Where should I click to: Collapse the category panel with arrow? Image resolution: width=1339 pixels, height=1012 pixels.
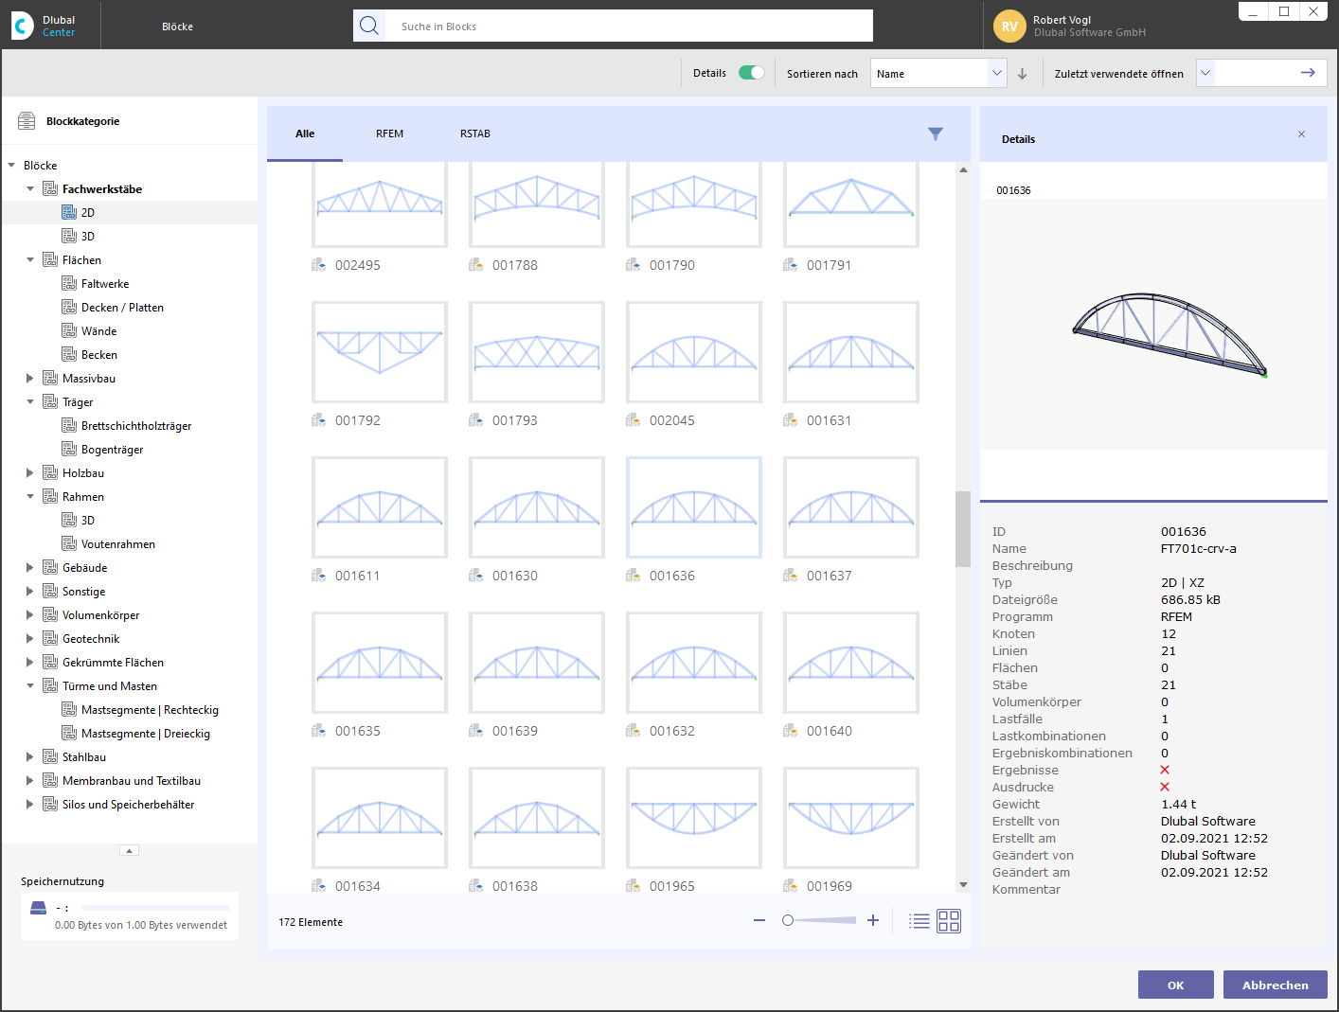[x=130, y=850]
